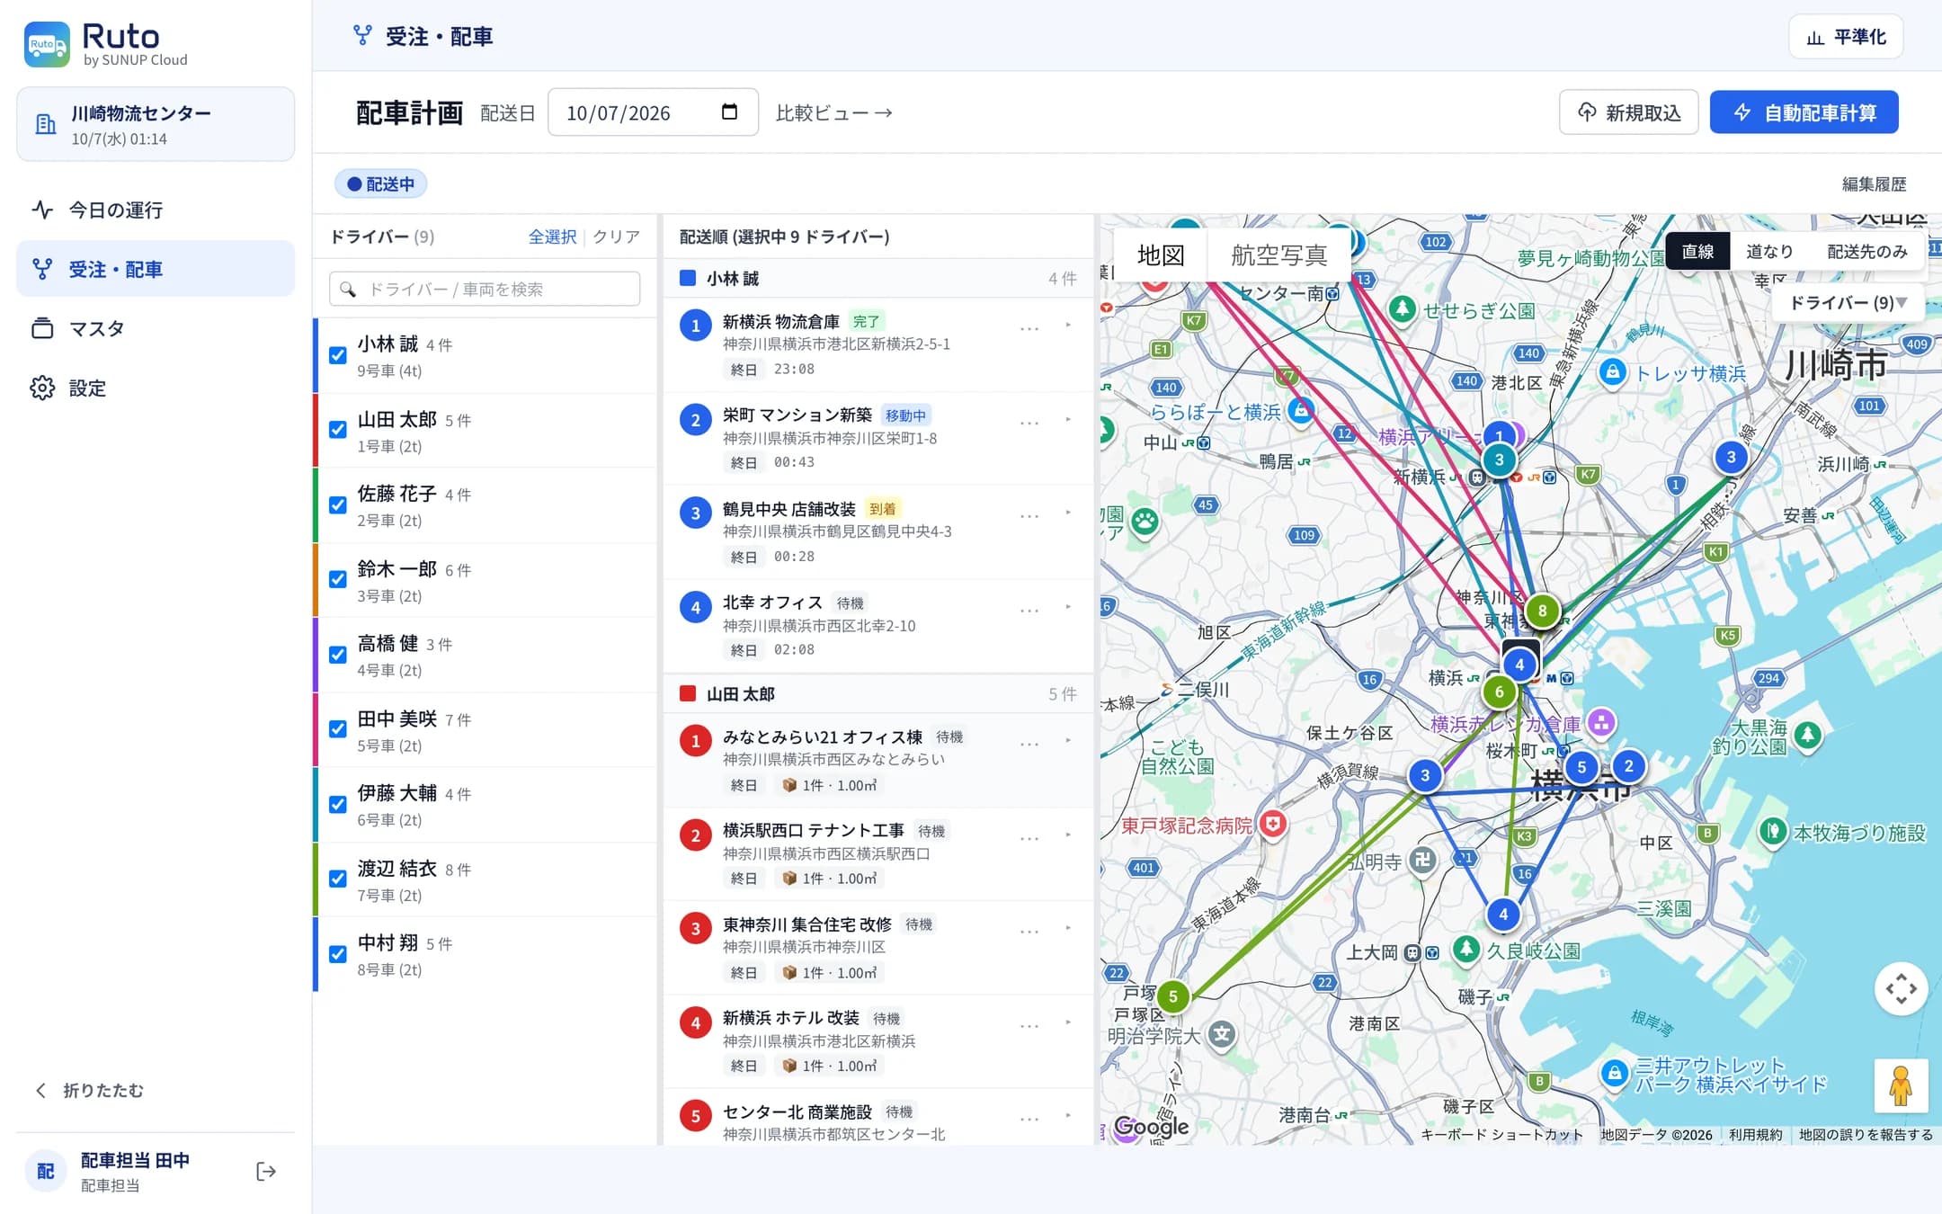Image resolution: width=1942 pixels, height=1214 pixels.
Task: Open ドライバー (9) map dropdown
Action: coord(1848,303)
